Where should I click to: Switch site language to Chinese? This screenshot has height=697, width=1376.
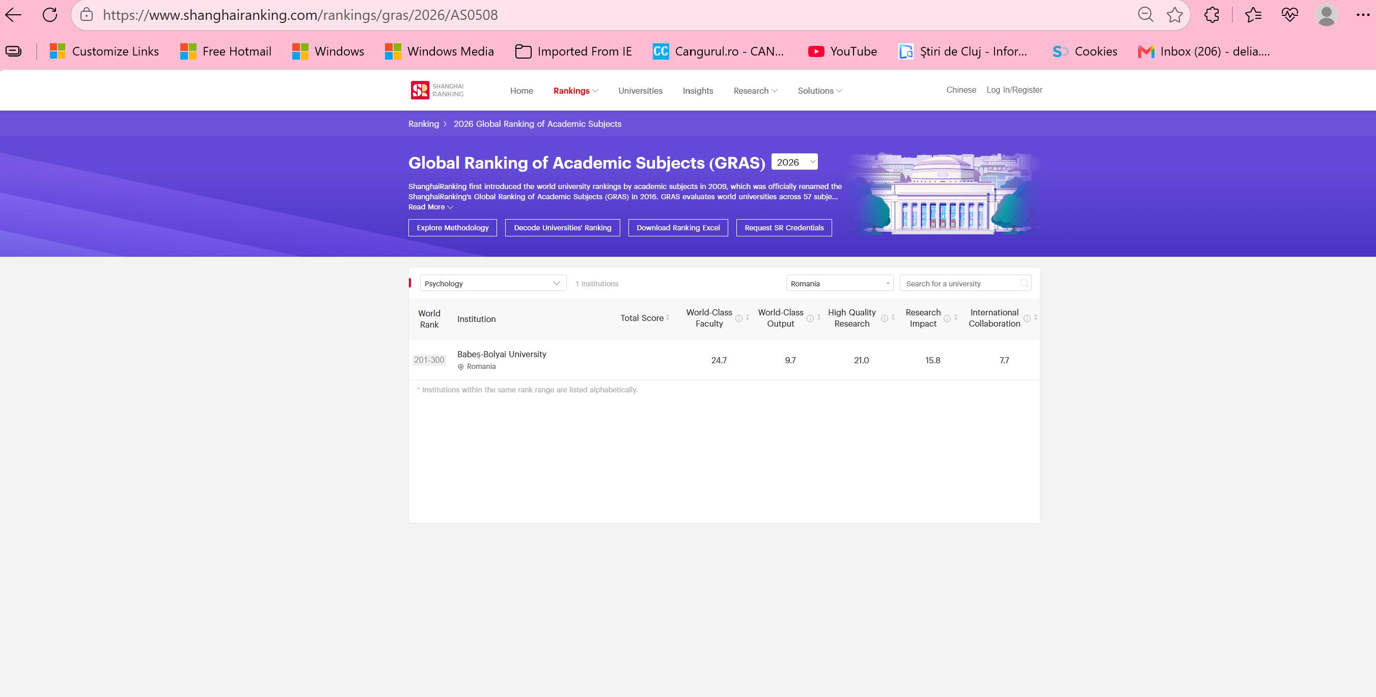[x=961, y=90]
